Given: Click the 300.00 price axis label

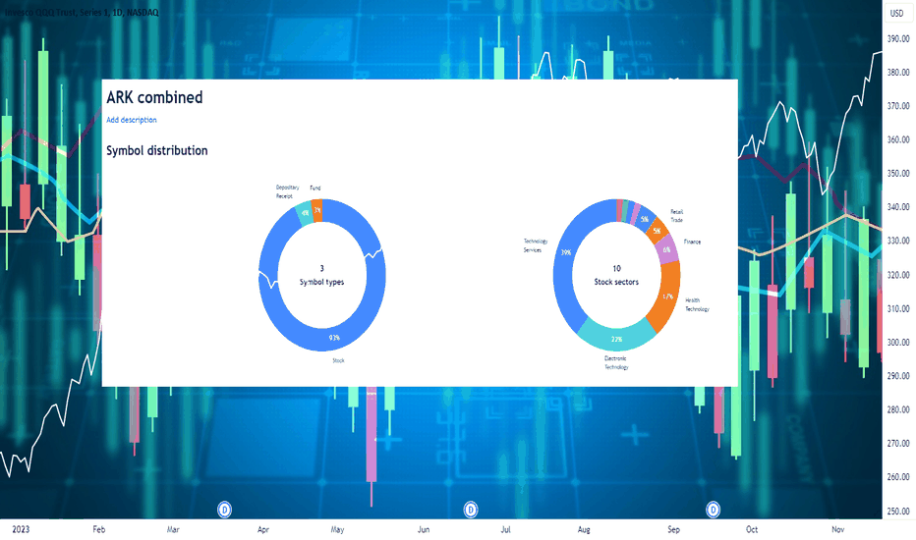Looking at the screenshot, I should [898, 343].
